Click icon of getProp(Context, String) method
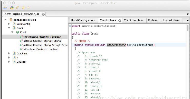This screenshot has height=99, width=190. coord(21,41)
